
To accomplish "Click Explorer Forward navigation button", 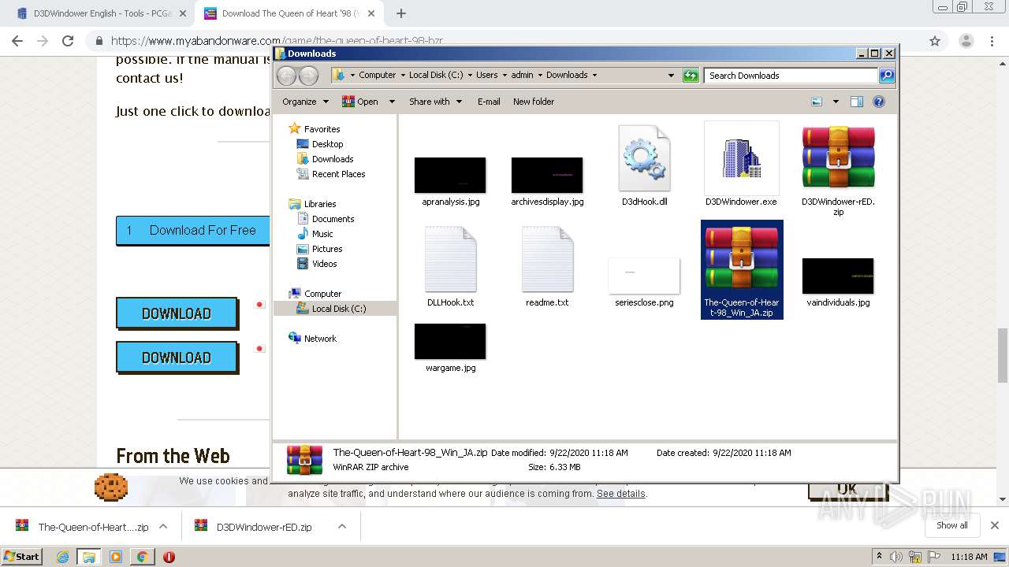I will (309, 76).
